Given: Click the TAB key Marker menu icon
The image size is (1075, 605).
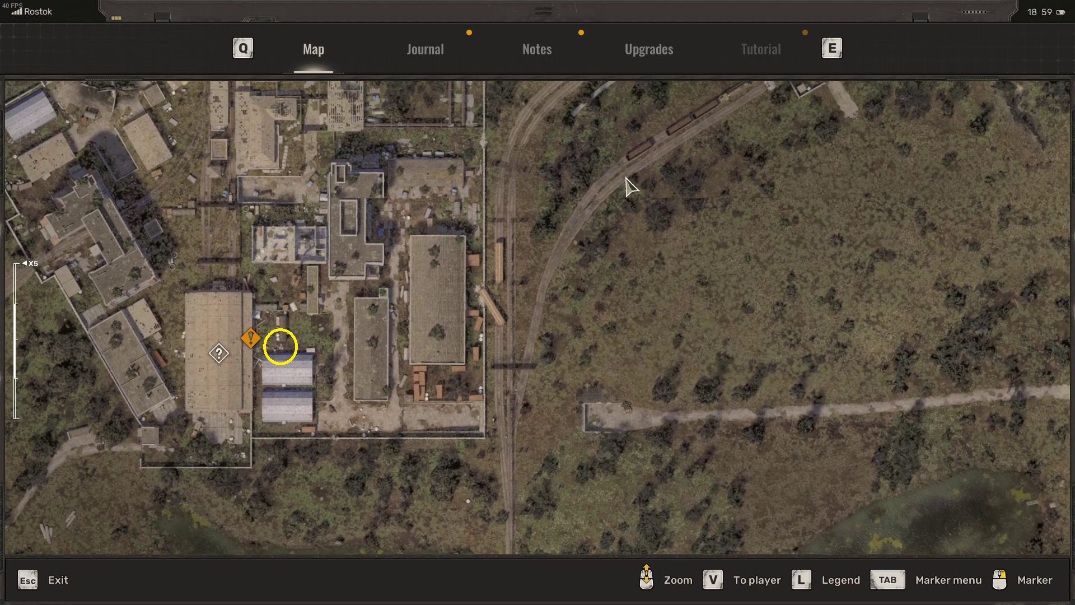Looking at the screenshot, I should [887, 580].
